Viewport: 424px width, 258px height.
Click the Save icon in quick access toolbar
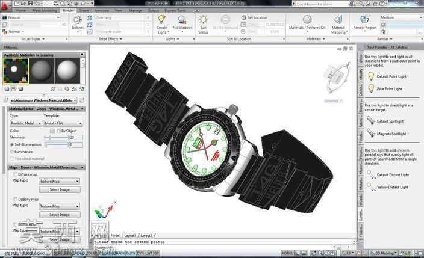30,4
